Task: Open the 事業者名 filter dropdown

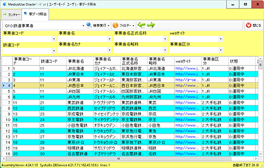Action: [109, 39]
